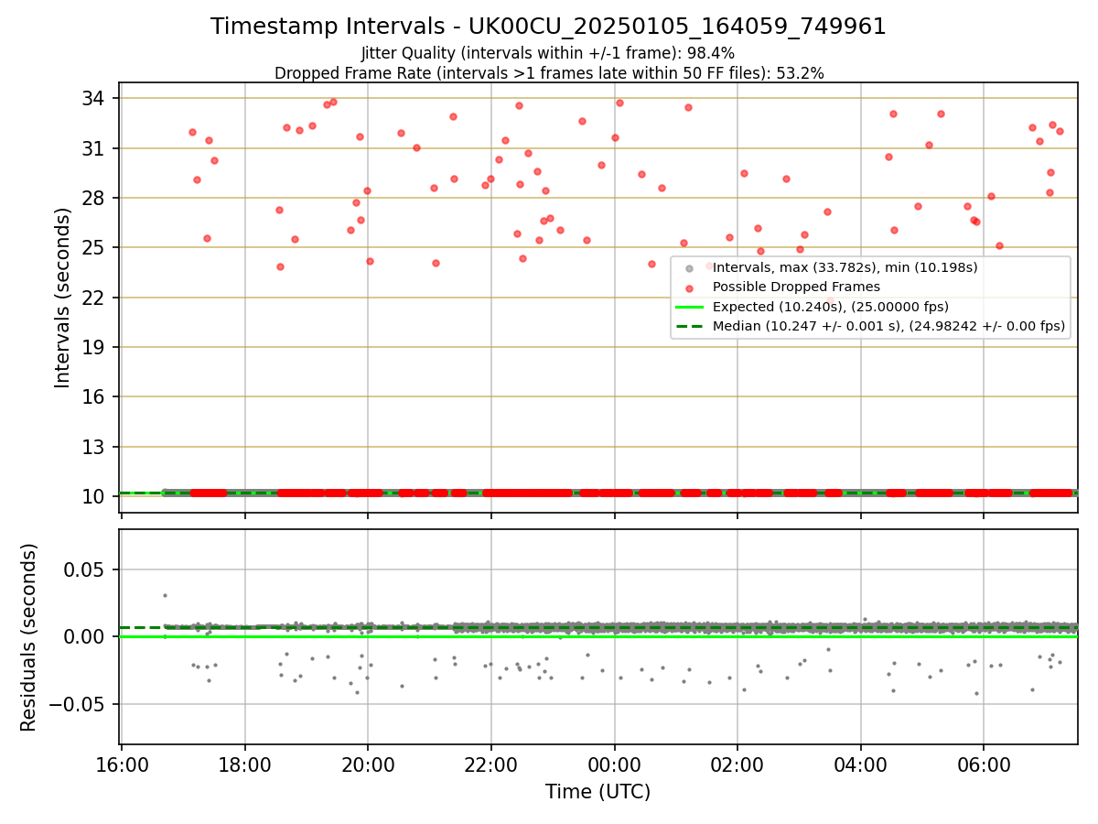Click the plot title 'Timestamp Intervals - UK00CU_20250105_164059_749961'

(548, 27)
